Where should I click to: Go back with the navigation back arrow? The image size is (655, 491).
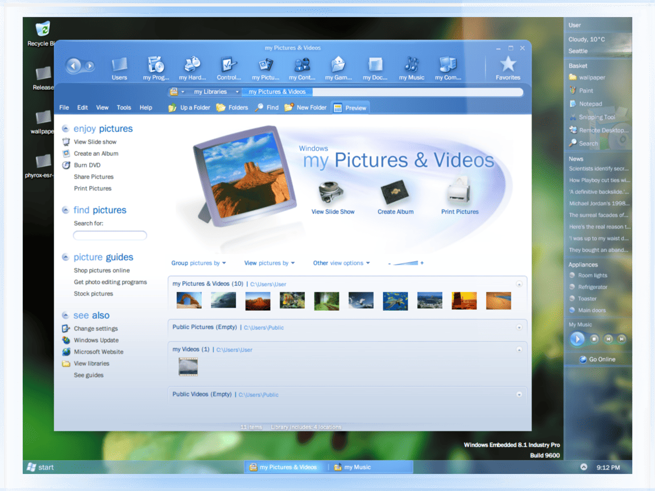(73, 65)
